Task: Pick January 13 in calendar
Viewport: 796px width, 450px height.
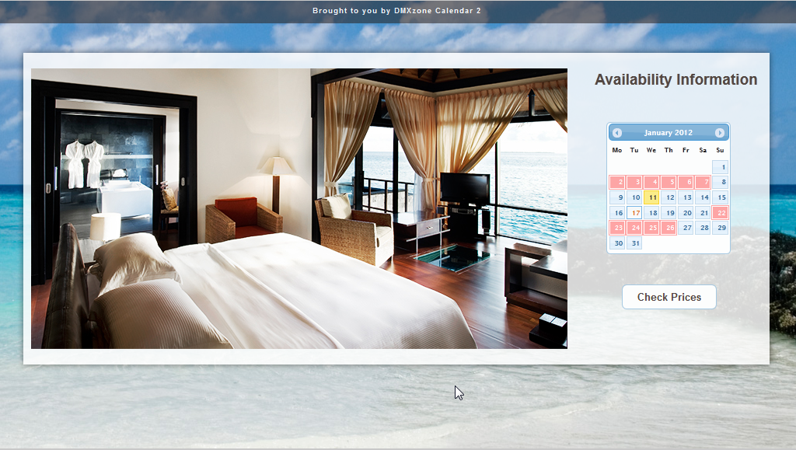Action: pyautogui.click(x=686, y=197)
